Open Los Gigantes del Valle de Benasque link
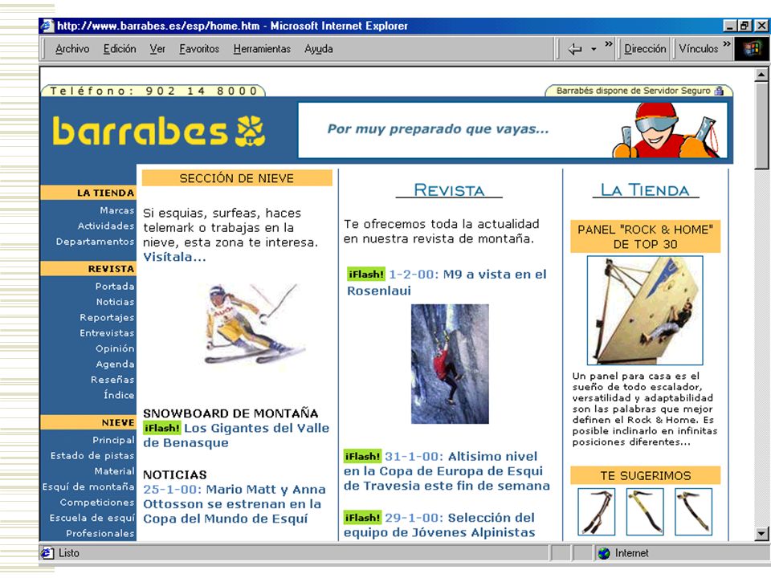771x578 pixels. 236,435
